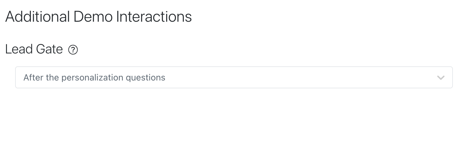View Lead Gate explanation via help icon

pos(73,50)
